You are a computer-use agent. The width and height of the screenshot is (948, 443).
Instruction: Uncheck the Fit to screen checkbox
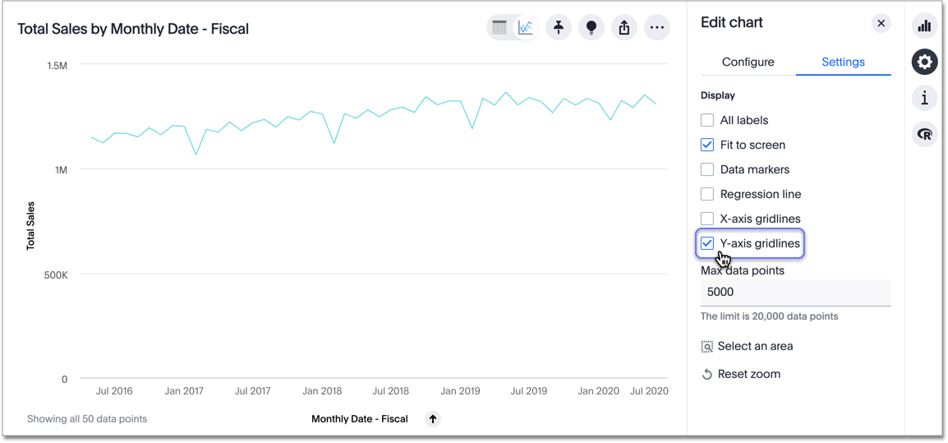point(707,145)
